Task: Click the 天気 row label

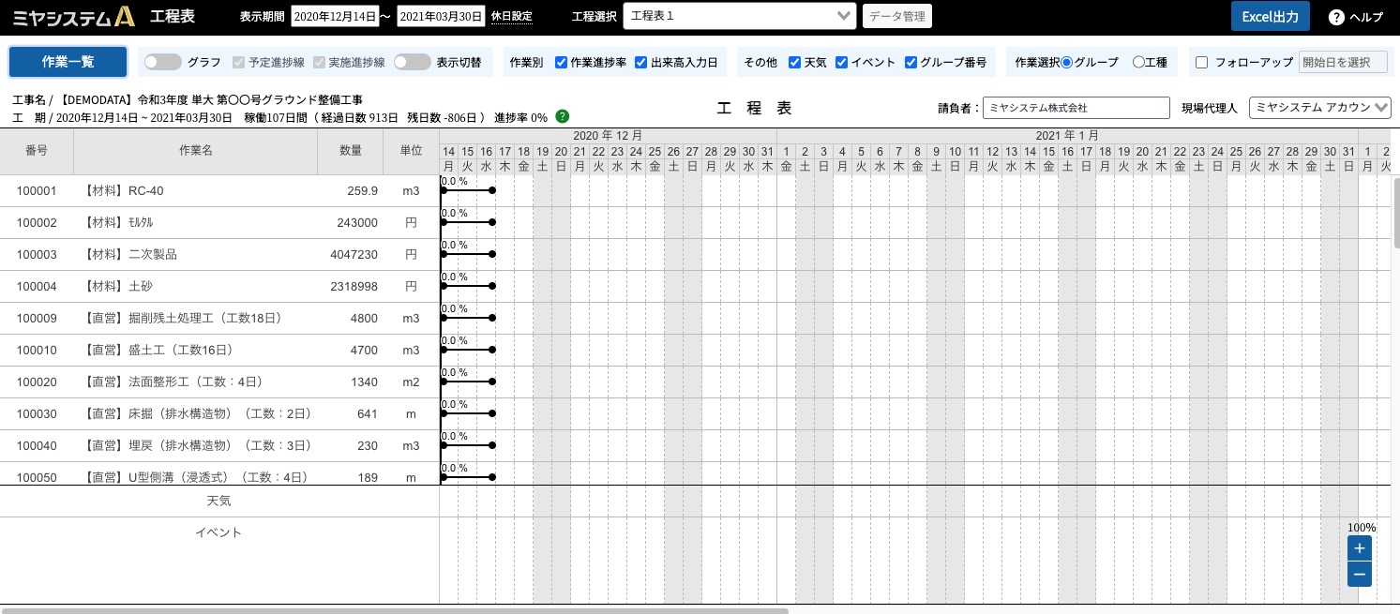Action: (218, 501)
